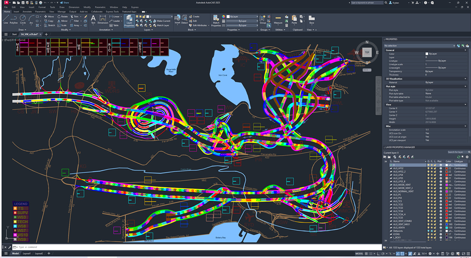
Task: Select the Line tool
Action: coord(6,19)
